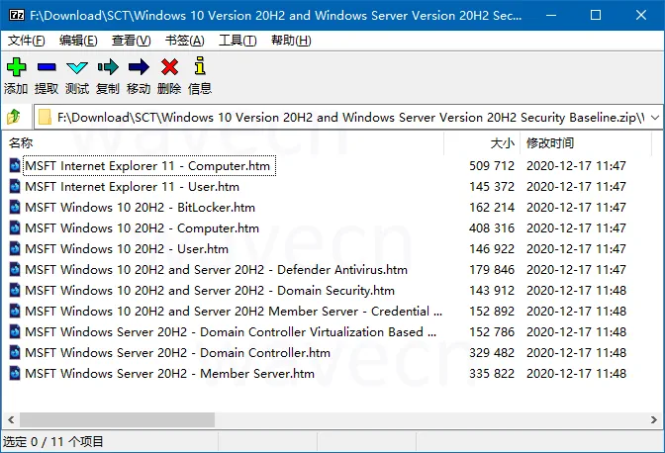Click file icon of Windows 10 20H2 - BitLocker.htm
This screenshot has width=665, height=453.
point(15,207)
